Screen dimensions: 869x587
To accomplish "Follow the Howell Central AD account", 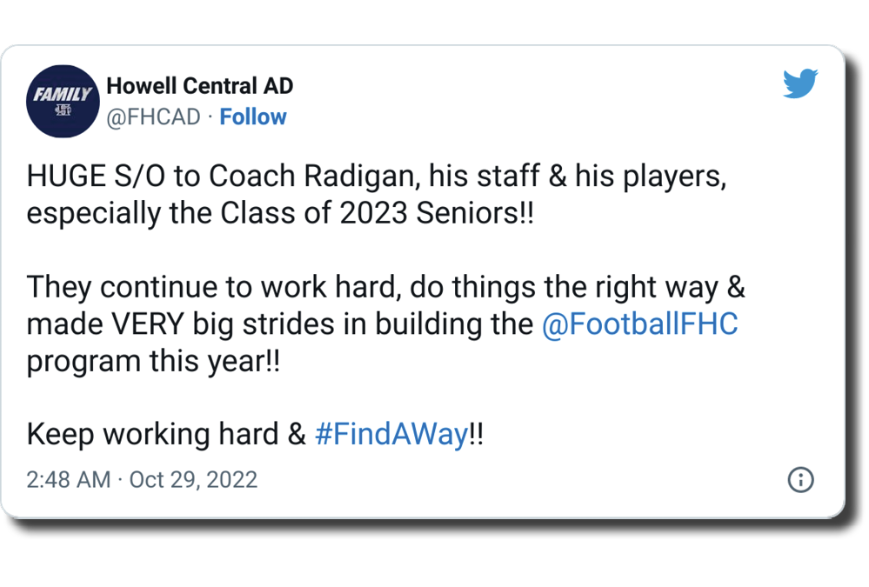I will tap(252, 117).
